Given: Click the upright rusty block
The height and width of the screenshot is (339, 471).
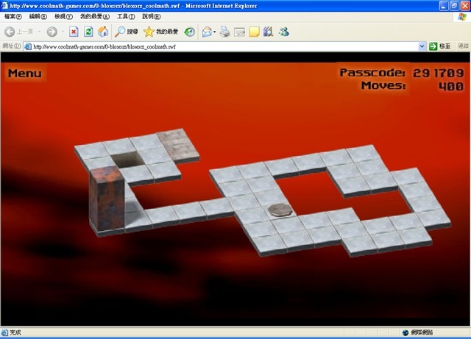Looking at the screenshot, I should click(107, 199).
